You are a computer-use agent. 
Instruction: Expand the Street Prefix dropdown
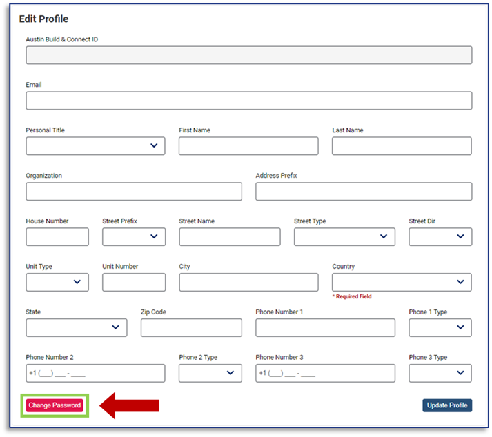(134, 237)
